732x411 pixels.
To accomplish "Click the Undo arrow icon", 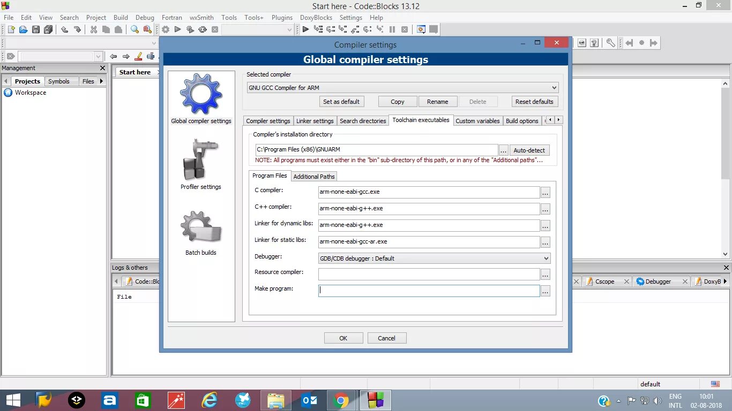I will point(64,30).
